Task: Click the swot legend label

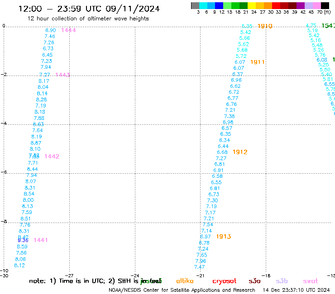Action: [x=311, y=281]
